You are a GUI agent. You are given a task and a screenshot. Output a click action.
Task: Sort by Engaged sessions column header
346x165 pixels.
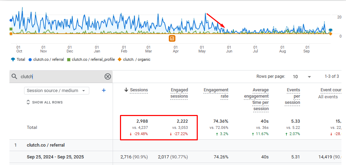pyautogui.click(x=179, y=93)
